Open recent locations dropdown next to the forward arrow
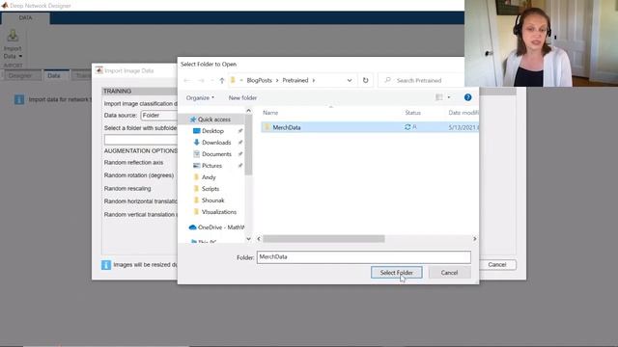 212,81
